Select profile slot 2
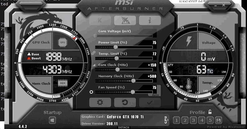The image size is (247, 129). coord(185,121)
